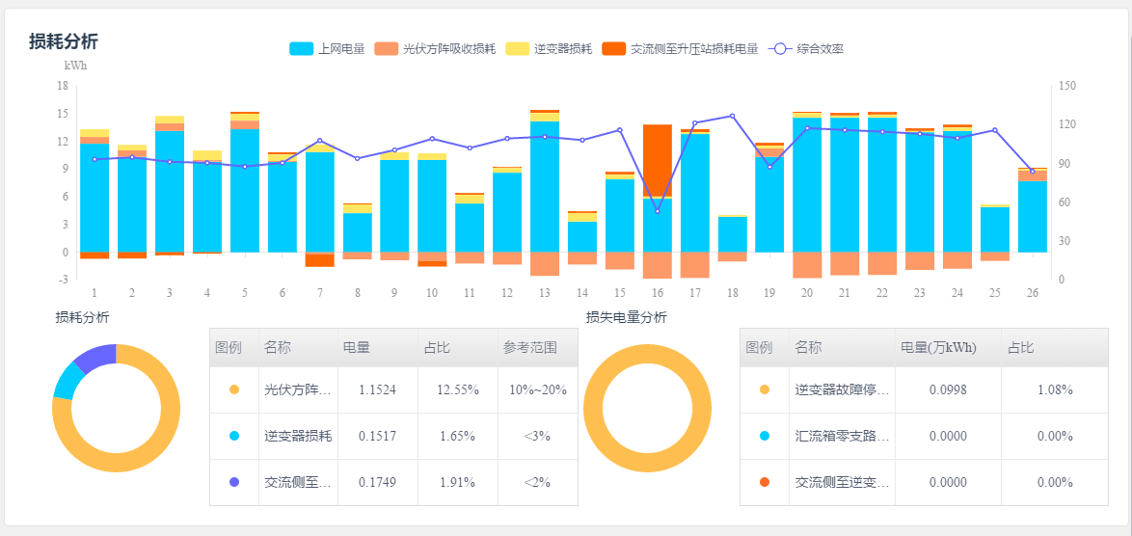Image resolution: width=1132 pixels, height=536 pixels.
Task: Toggle the 光伏方阵吸收损耗 legend series
Action: click(x=435, y=48)
